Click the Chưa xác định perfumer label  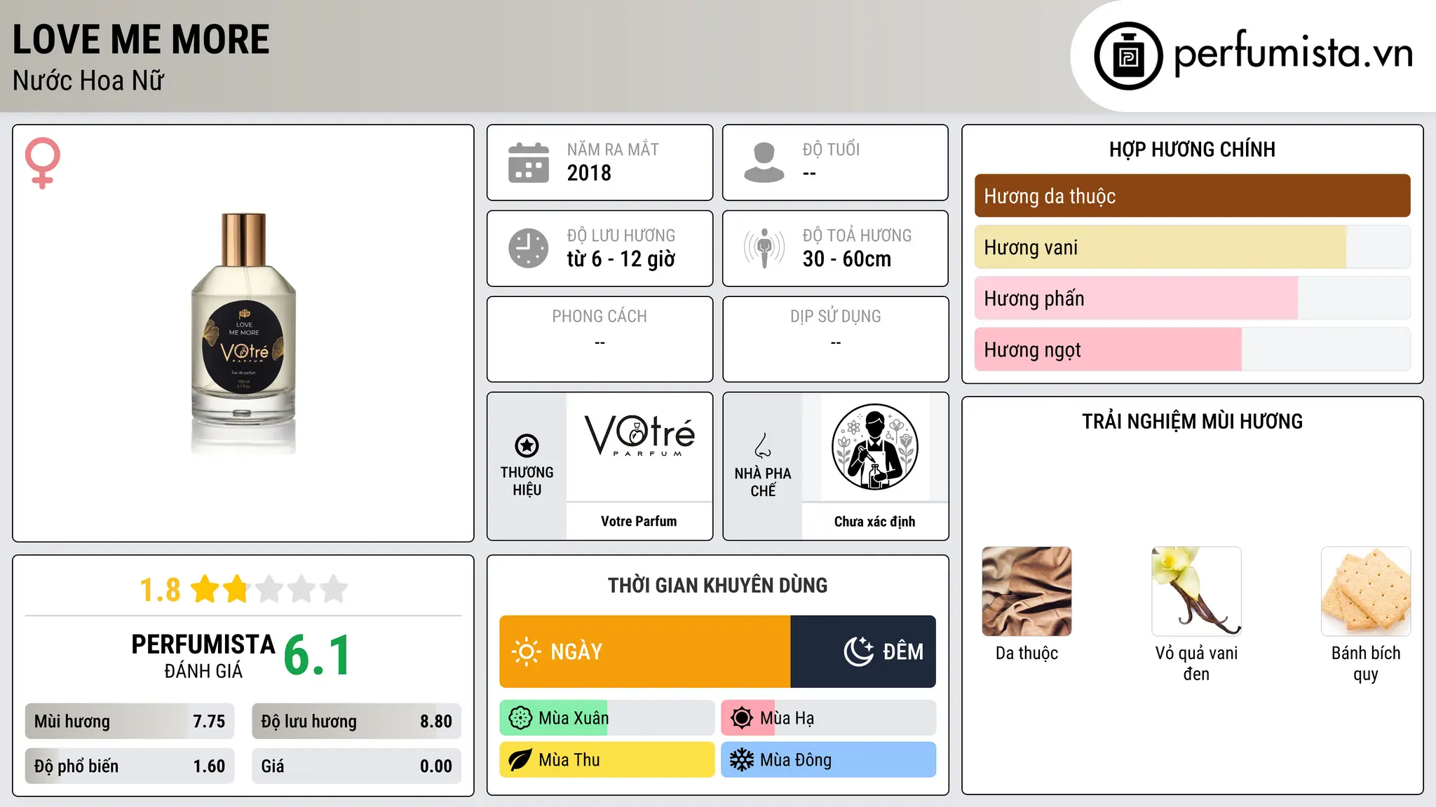(874, 521)
